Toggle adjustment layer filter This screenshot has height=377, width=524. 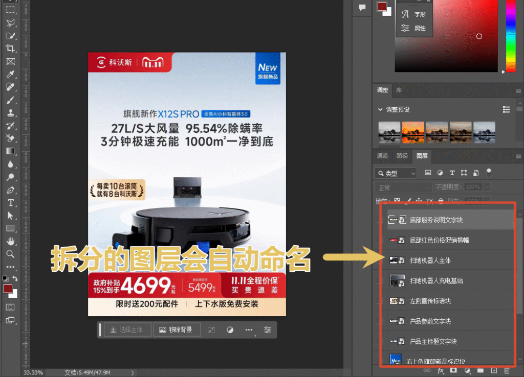click(440, 173)
